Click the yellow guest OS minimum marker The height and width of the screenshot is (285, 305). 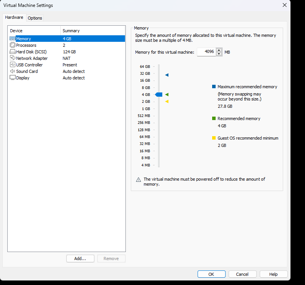point(167,101)
